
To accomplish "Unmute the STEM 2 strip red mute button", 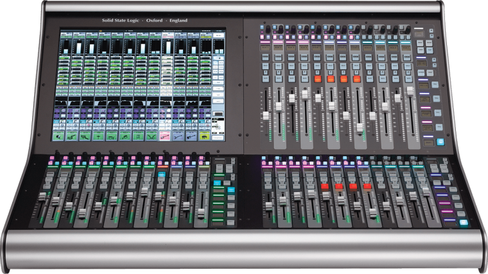I will [331, 79].
